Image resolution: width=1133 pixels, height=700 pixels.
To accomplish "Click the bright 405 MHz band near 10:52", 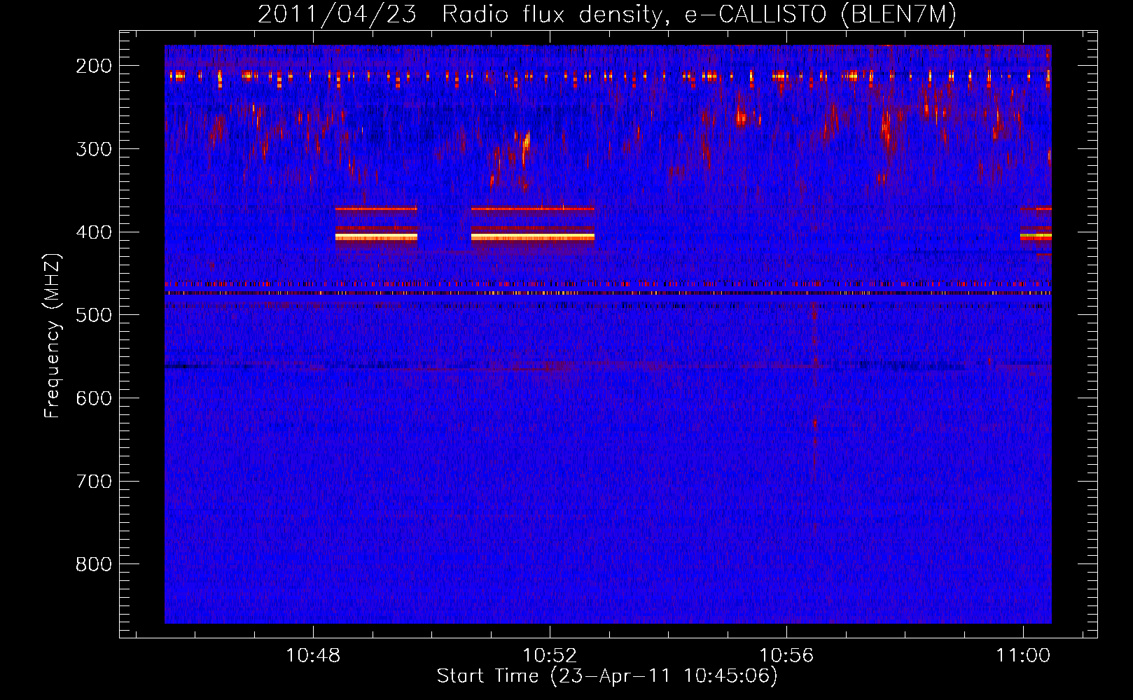I will 533,237.
